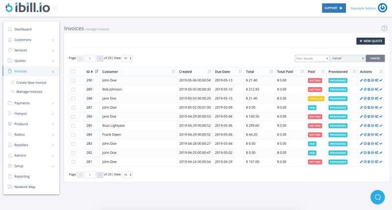
Task: Sort by the Due Date column arrows
Action: (240, 71)
